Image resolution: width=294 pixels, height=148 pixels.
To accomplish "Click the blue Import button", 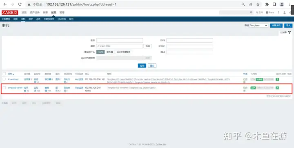I will click(x=288, y=25).
